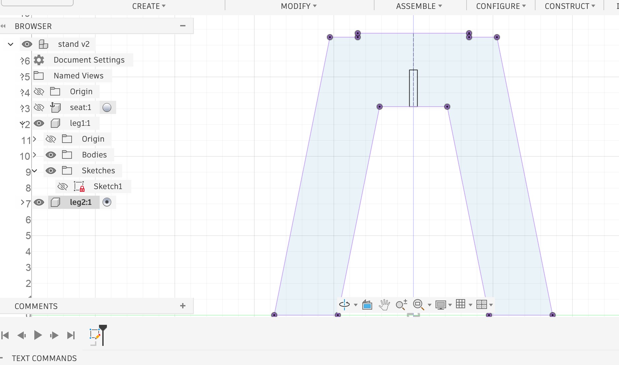Click the leg2:1 component icon
Viewport: 619px width, 365px height.
pyautogui.click(x=55, y=202)
